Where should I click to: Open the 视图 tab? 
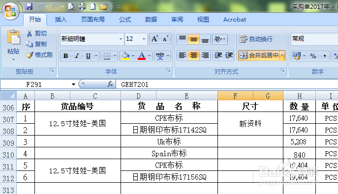(x=203, y=20)
